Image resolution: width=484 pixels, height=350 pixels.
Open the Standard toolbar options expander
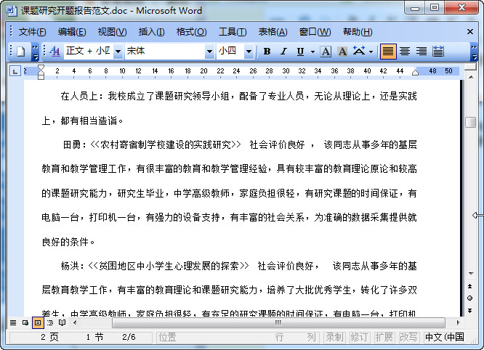point(35,52)
